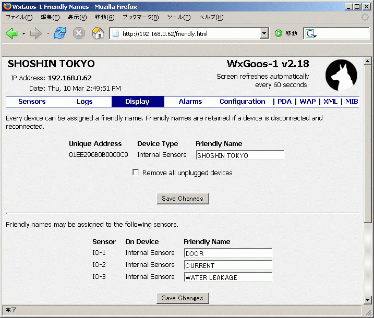Screen dimensions: 374x318
Task: Click the IP address 192.168.0.62 text
Action: tap(70, 78)
